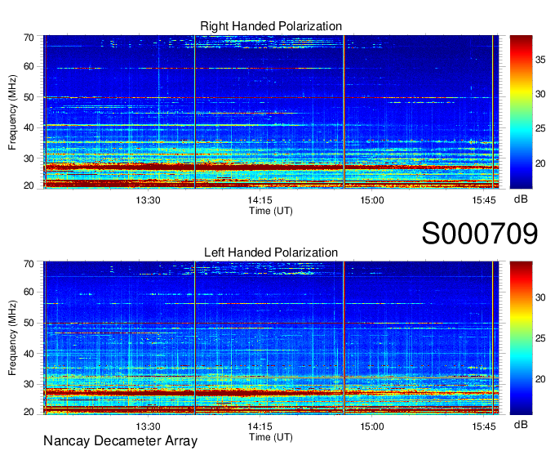Click the 15:00 tick on right-handed plot

(372, 200)
